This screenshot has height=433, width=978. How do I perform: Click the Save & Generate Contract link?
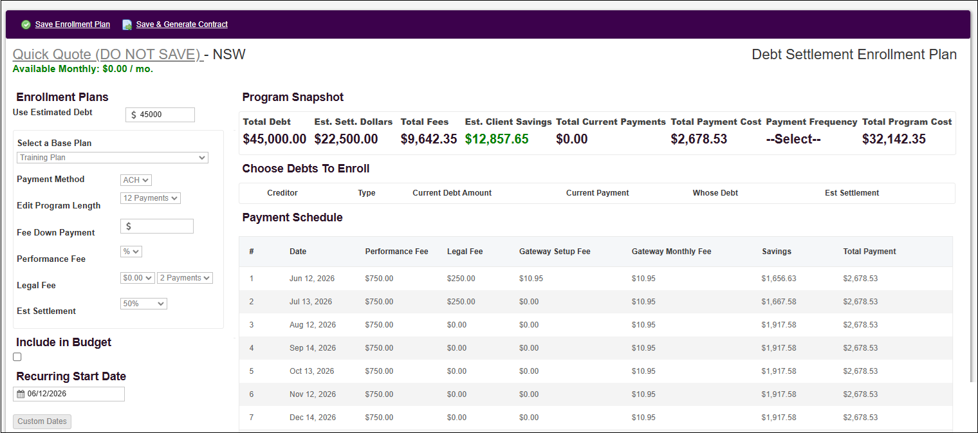pos(182,24)
